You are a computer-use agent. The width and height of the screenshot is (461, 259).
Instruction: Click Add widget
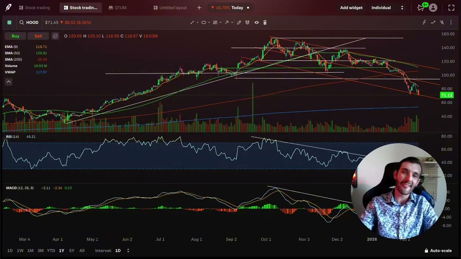pyautogui.click(x=351, y=8)
